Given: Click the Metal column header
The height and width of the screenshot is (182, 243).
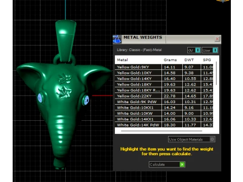Looking at the screenshot, I should pos(123,60).
